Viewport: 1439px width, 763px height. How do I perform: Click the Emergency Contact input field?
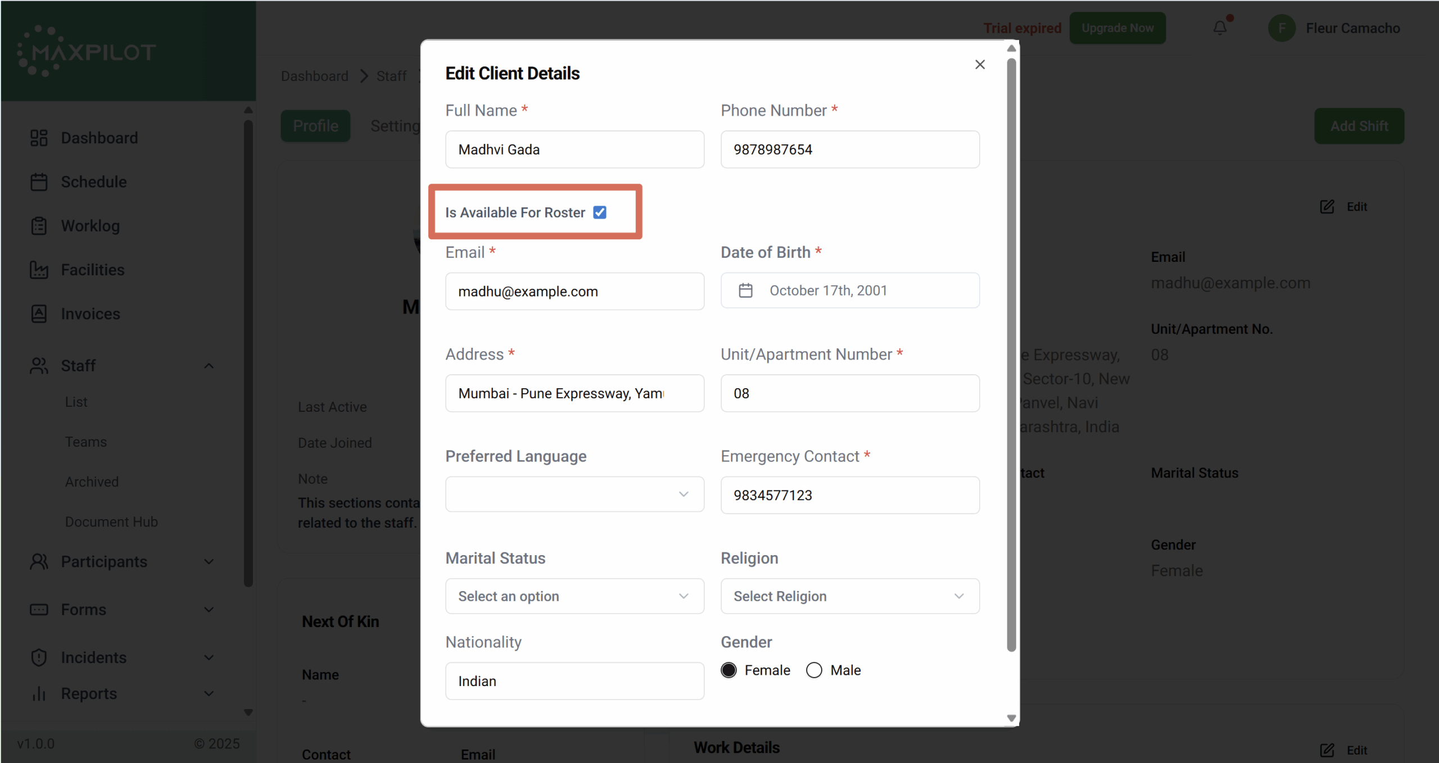850,495
